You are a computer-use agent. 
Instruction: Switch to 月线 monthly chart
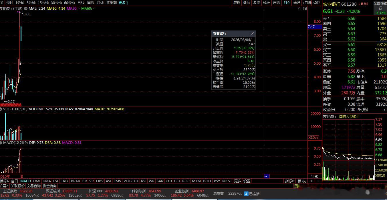pyautogui.click(x=100, y=3)
